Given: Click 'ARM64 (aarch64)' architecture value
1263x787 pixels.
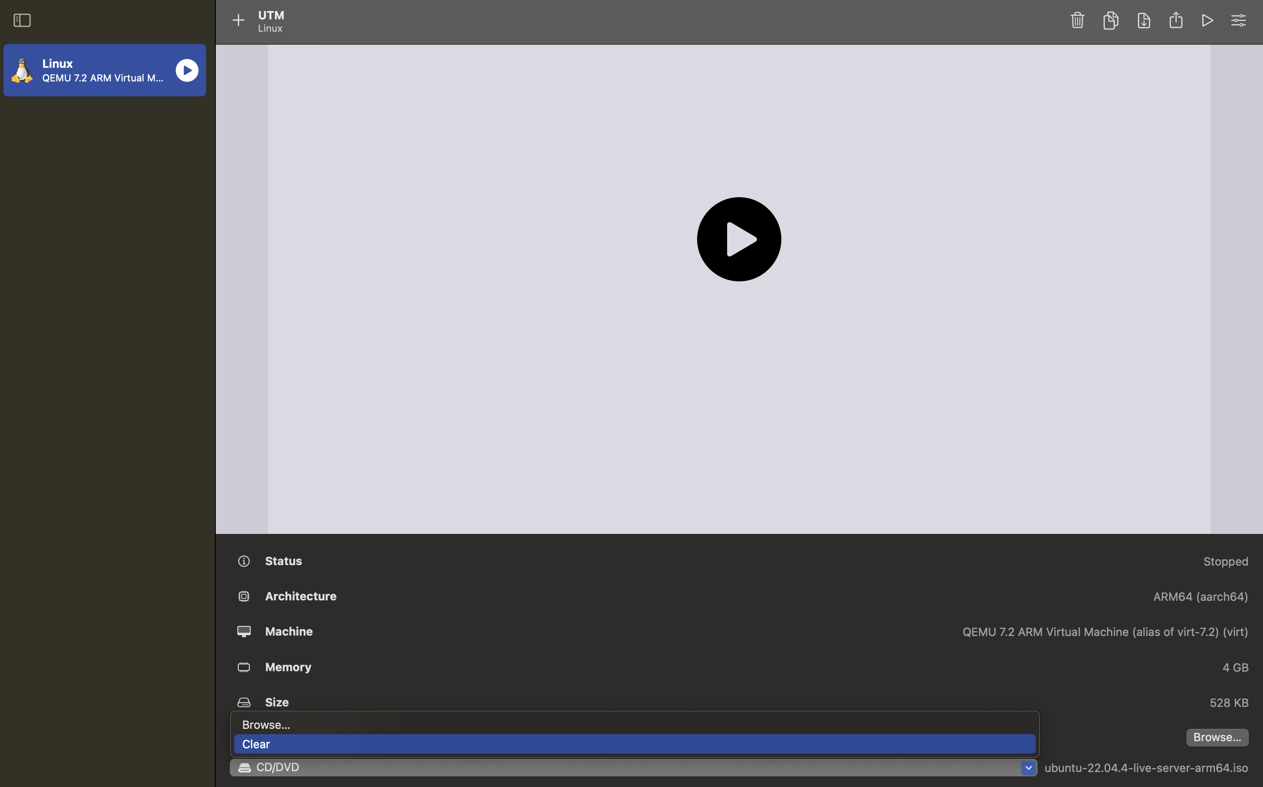Looking at the screenshot, I should [x=1200, y=596].
